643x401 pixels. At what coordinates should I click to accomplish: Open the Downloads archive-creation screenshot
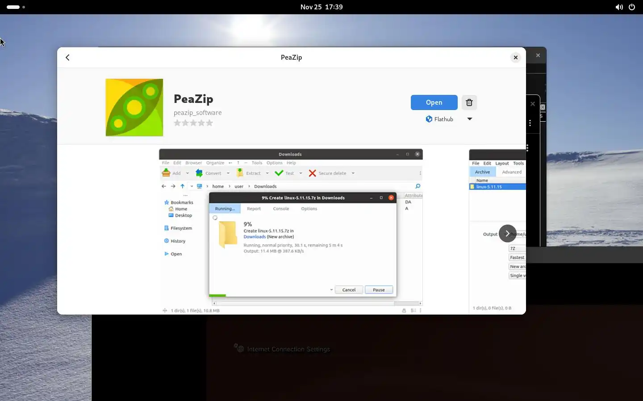pos(291,232)
